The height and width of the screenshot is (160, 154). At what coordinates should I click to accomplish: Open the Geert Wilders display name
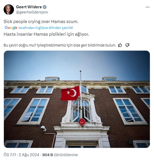(x=29, y=7)
